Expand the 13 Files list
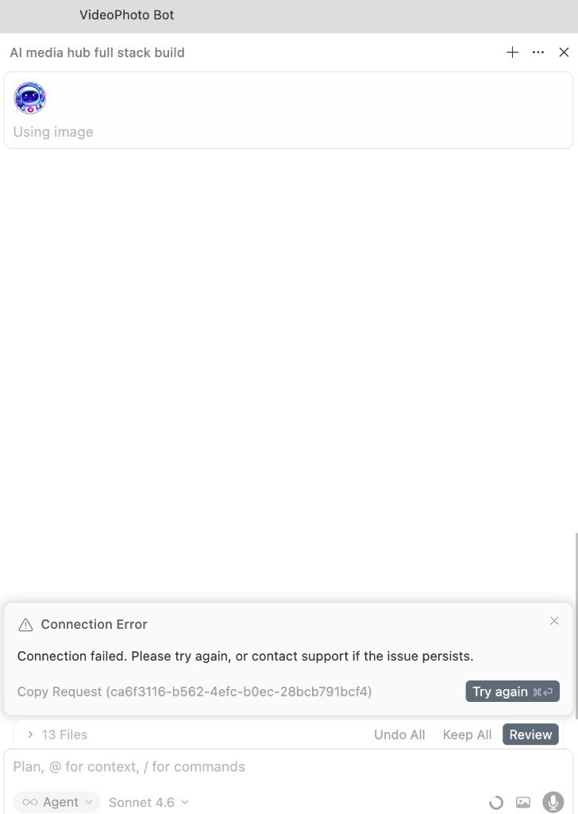The width and height of the screenshot is (578, 814). click(31, 735)
